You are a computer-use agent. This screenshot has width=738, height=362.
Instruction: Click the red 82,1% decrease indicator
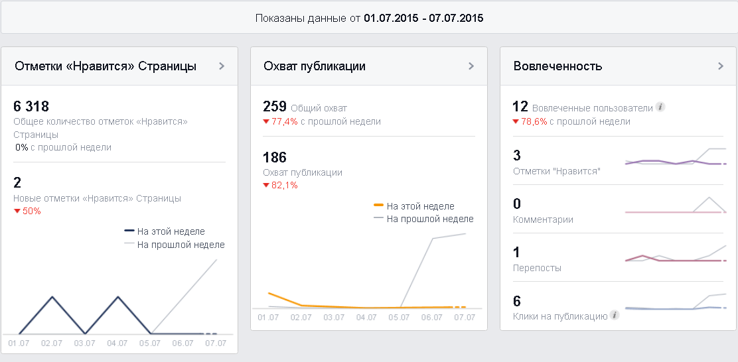pos(281,185)
